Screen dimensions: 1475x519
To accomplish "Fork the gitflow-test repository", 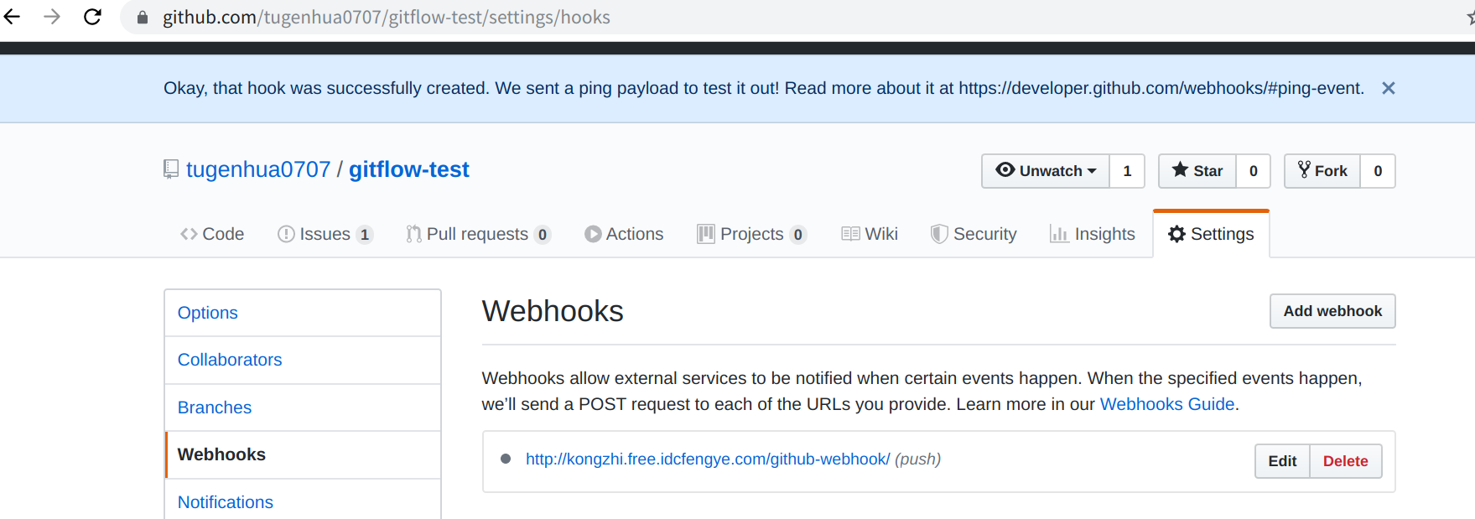I will click(x=1322, y=171).
